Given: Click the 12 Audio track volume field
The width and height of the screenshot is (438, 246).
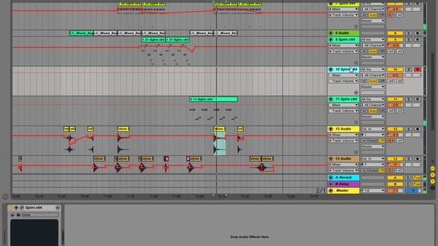Looking at the screenshot, I should pyautogui.click(x=395, y=135).
